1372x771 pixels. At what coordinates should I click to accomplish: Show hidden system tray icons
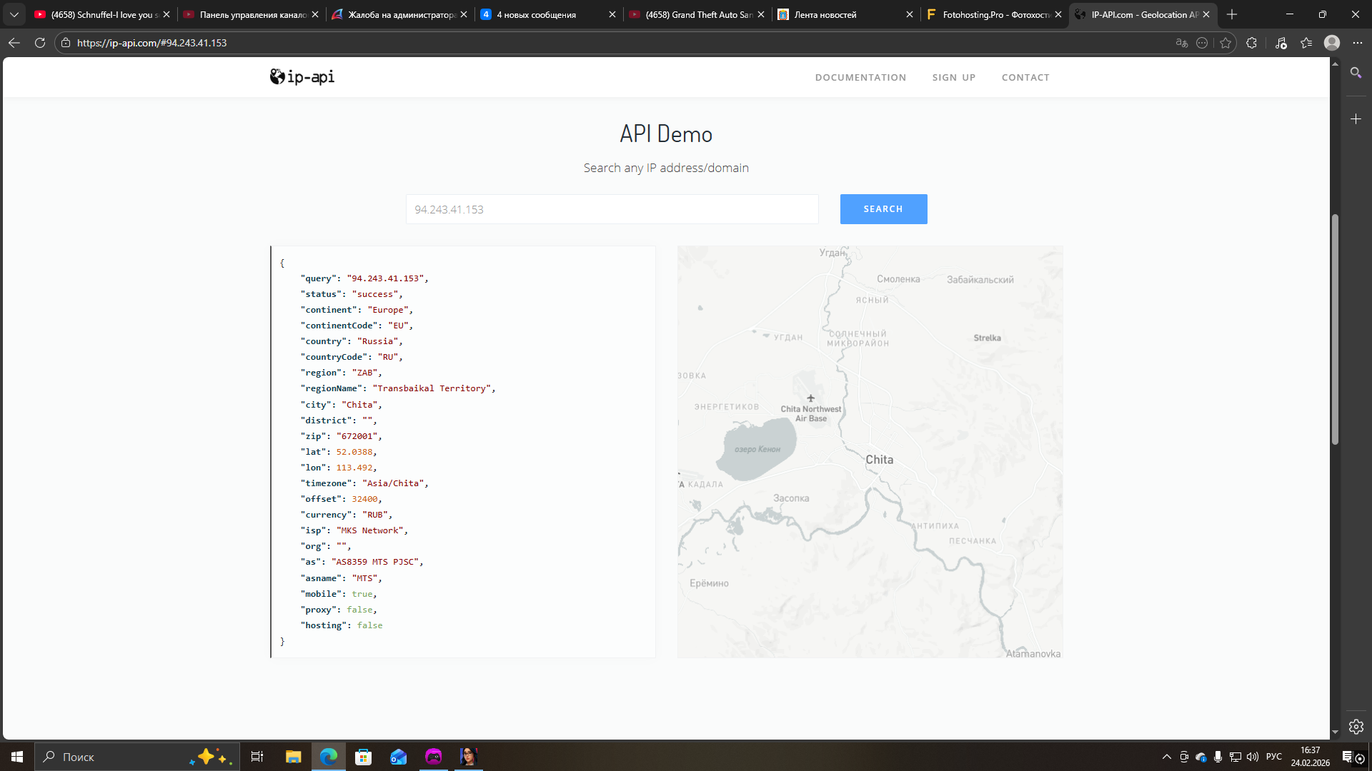(x=1166, y=757)
